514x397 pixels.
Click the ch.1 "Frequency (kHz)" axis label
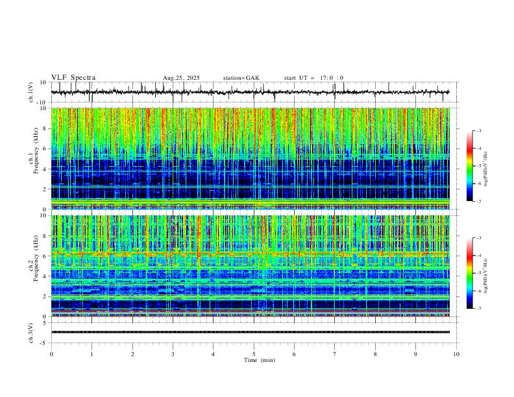click(x=36, y=150)
